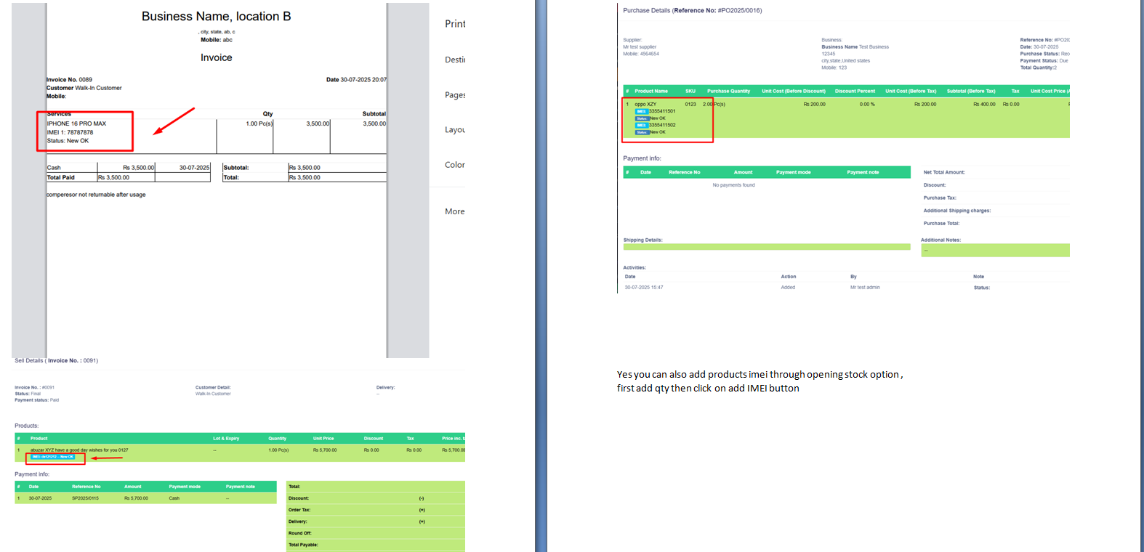Click the Invoice title on the print preview
Viewport: 1144px width, 552px height.
click(217, 58)
